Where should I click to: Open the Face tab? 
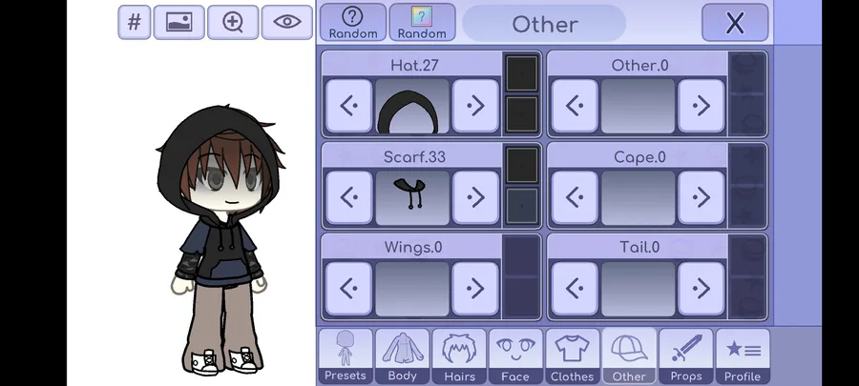click(515, 356)
